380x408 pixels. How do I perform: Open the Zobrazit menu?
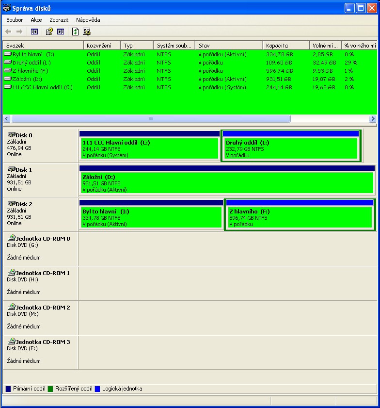click(x=59, y=20)
